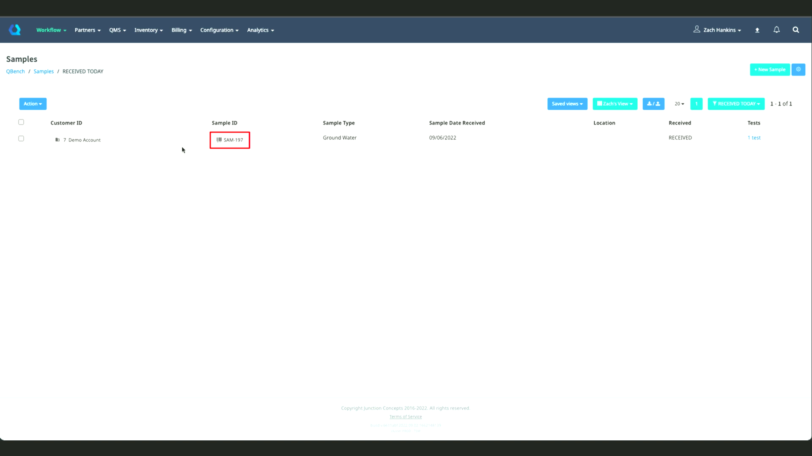Open the Saved views dropdown
Image resolution: width=812 pixels, height=456 pixels.
pyautogui.click(x=567, y=103)
